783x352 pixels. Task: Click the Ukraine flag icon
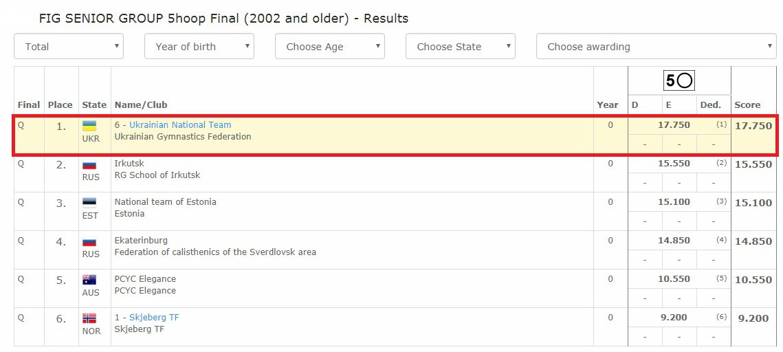pyautogui.click(x=89, y=126)
